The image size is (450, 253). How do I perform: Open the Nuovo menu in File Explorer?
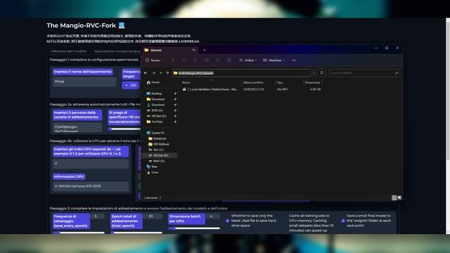154,60
